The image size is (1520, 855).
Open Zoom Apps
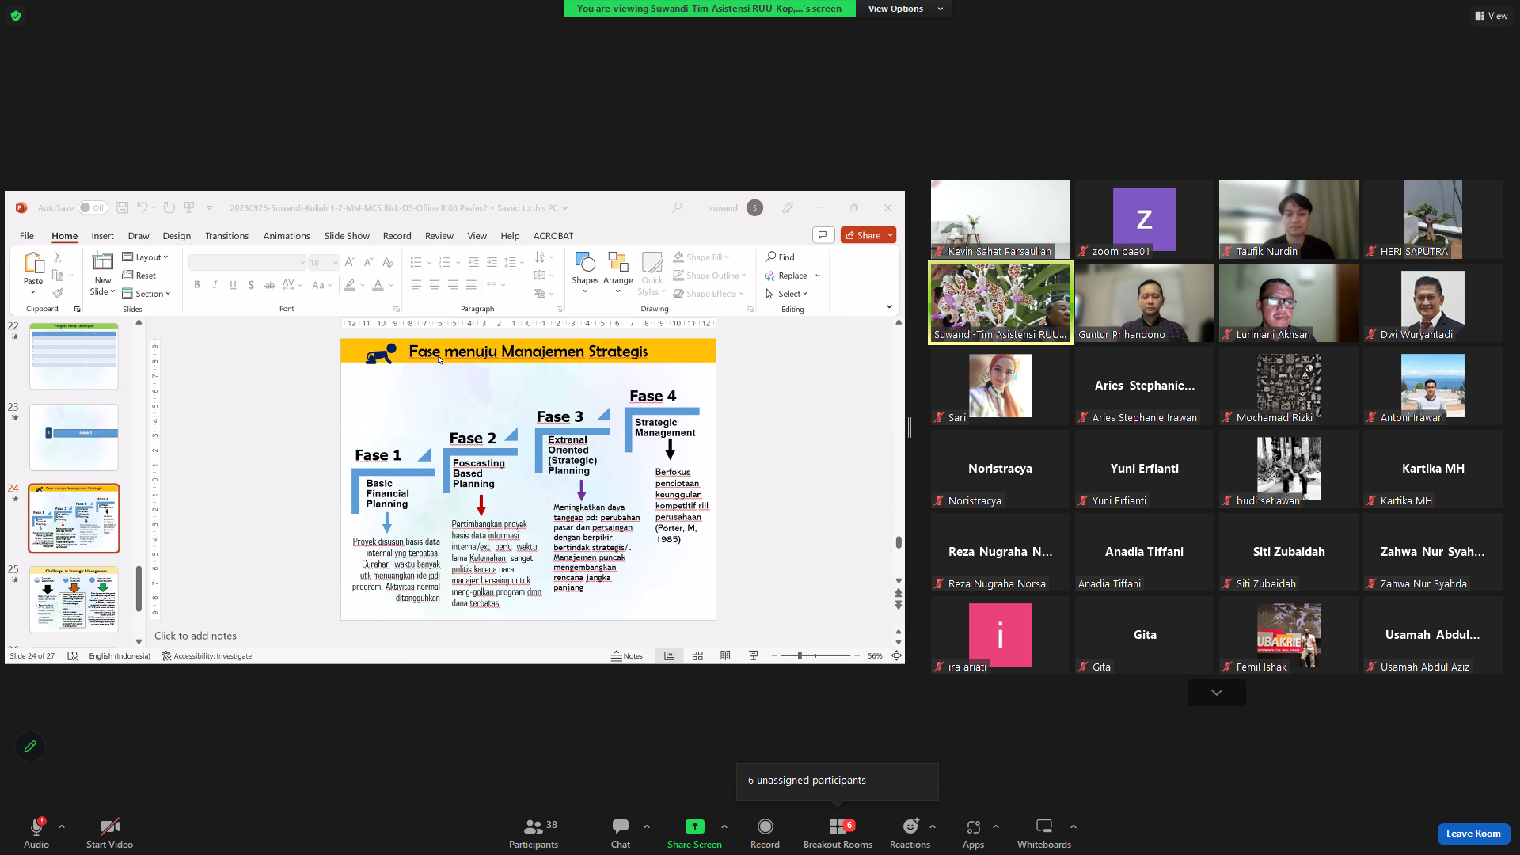tap(973, 833)
